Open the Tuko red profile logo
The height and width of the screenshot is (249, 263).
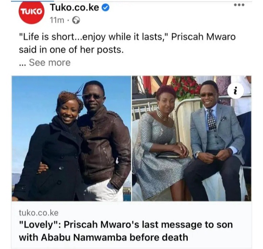(31, 12)
